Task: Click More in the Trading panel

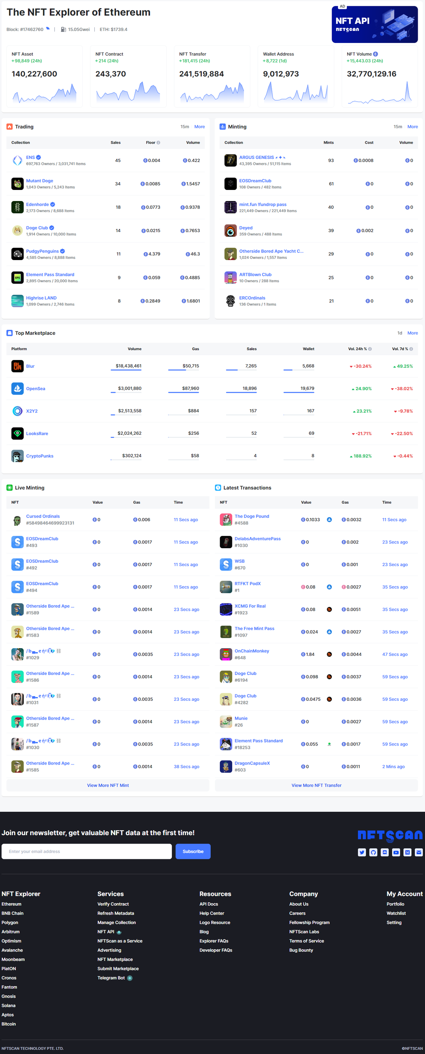Action: (200, 127)
